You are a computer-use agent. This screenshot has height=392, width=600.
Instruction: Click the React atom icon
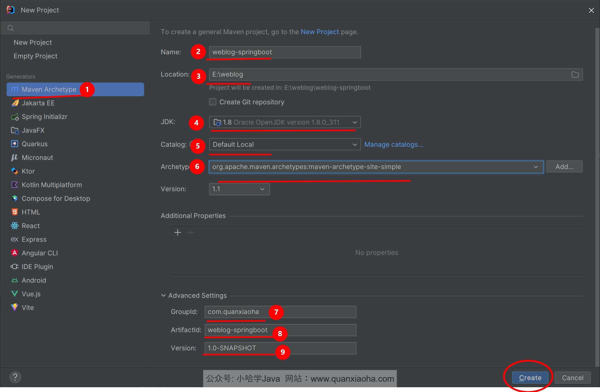click(15, 226)
